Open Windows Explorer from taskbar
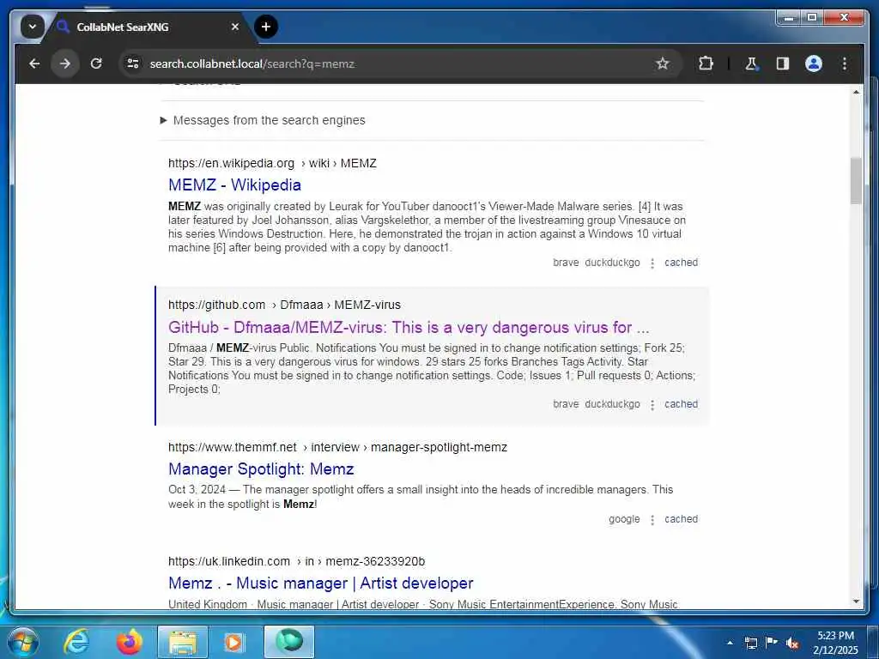 183,642
